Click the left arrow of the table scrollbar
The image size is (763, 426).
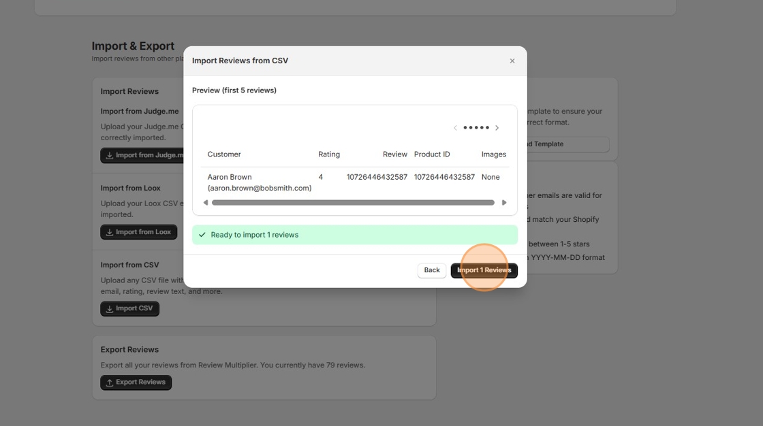coord(205,202)
